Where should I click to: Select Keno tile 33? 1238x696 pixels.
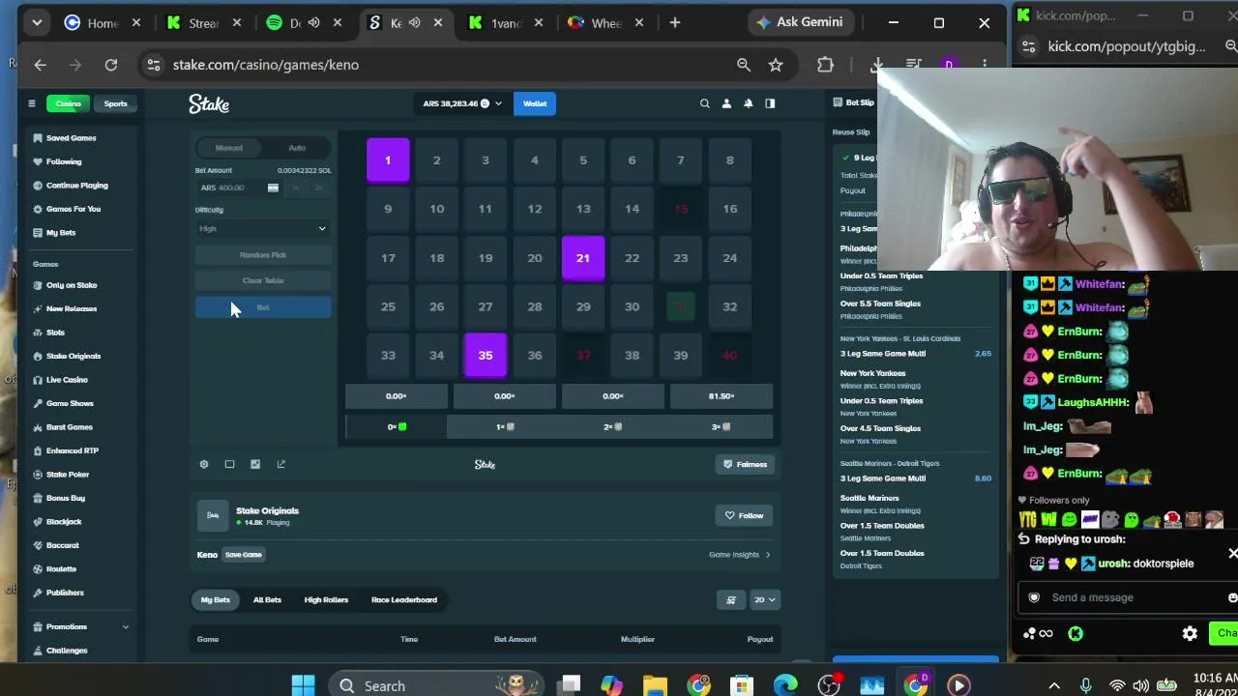pos(388,355)
